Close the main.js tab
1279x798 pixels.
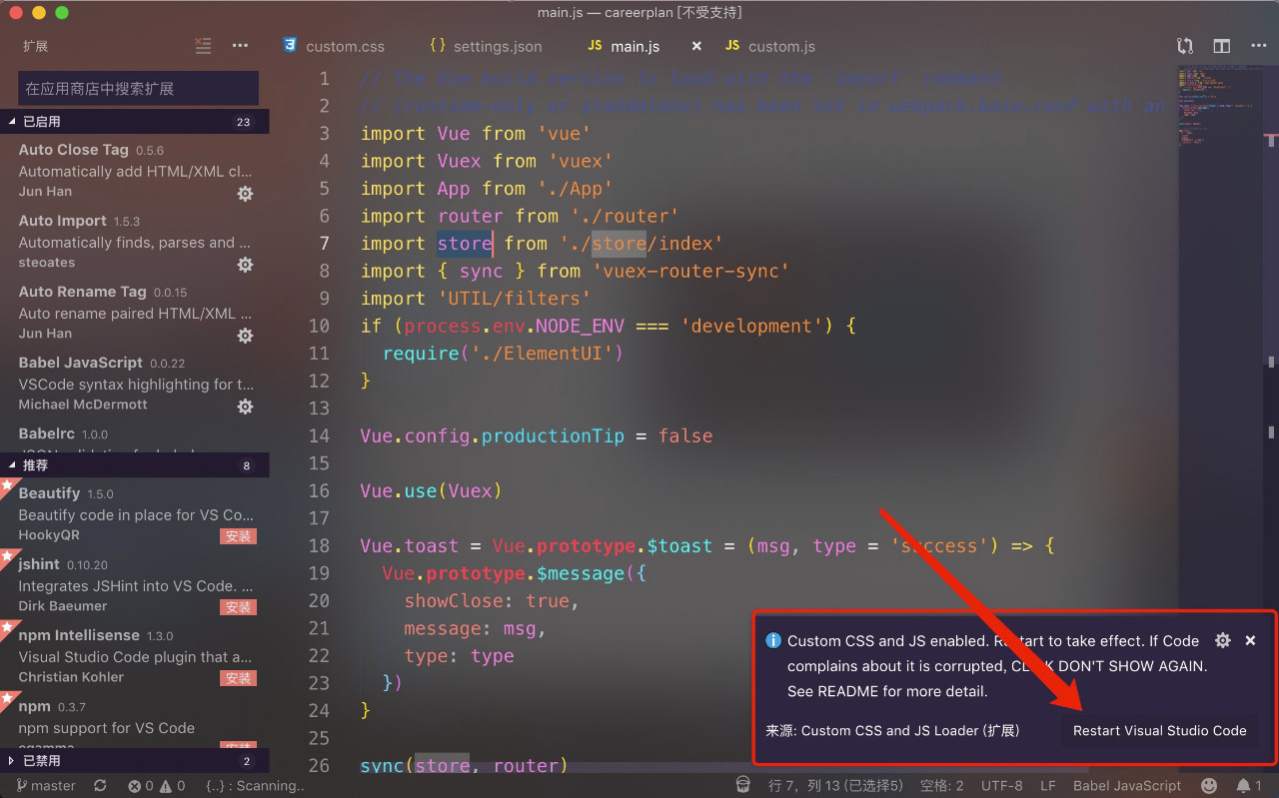696,46
